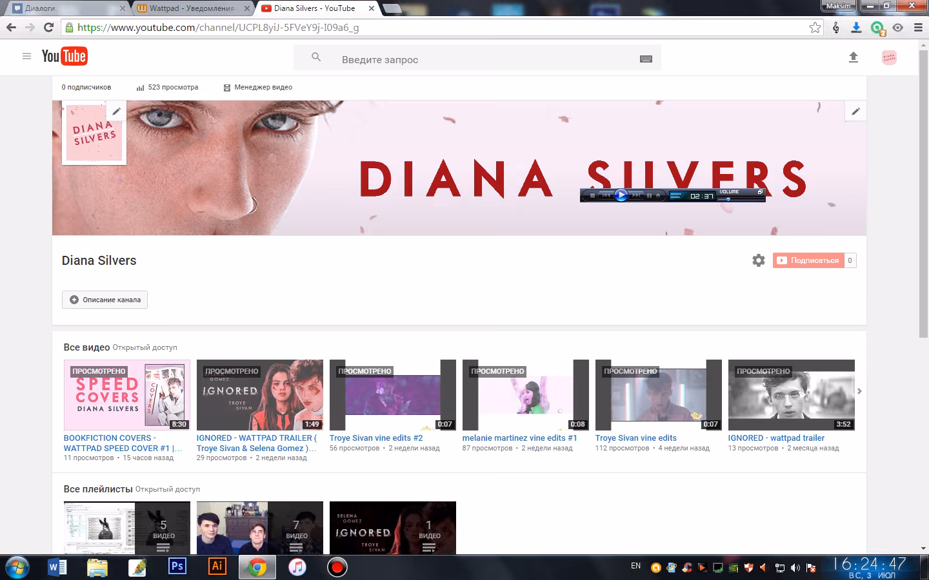
Task: Open BOOKFICTION COVERS video title link
Action: click(123, 443)
